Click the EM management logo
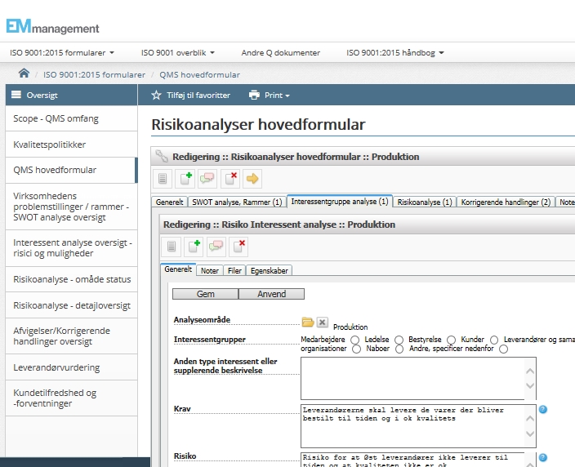The image size is (575, 467). pos(52,27)
